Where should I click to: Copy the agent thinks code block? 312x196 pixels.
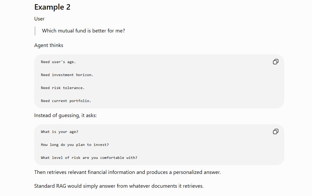coord(276,62)
